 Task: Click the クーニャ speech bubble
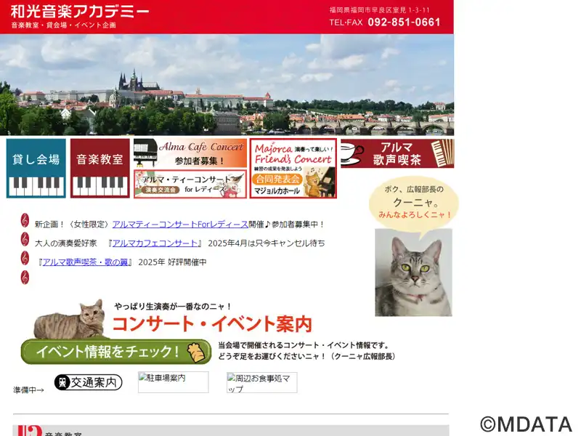coord(414,203)
